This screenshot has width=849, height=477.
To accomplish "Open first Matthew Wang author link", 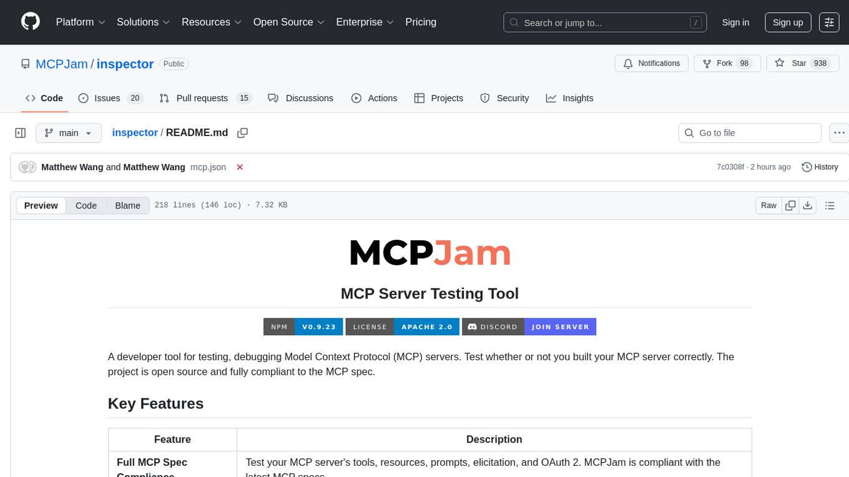I will [72, 167].
